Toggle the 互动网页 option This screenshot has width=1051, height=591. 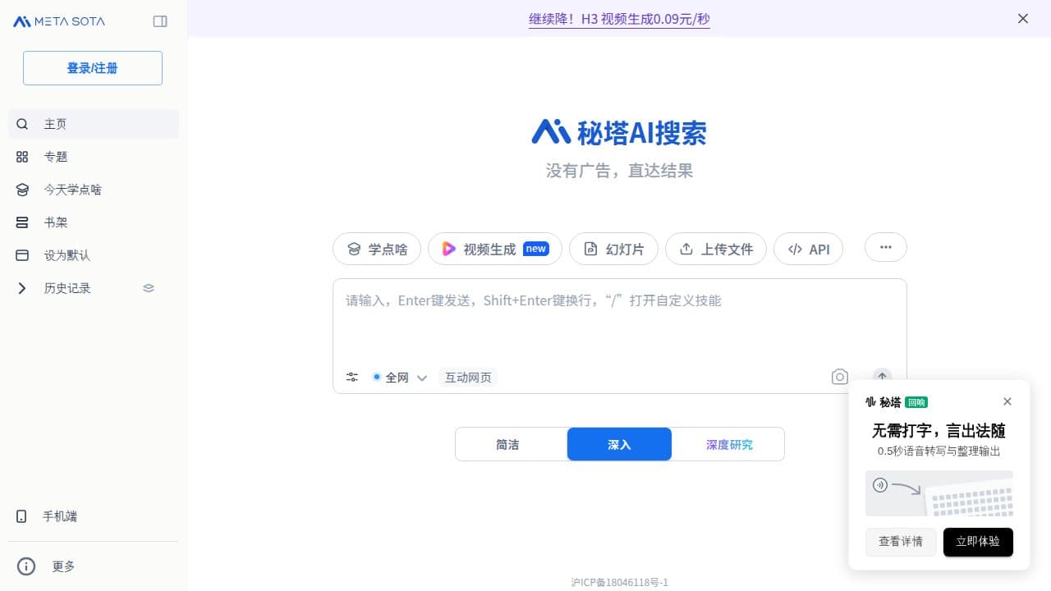tap(468, 378)
